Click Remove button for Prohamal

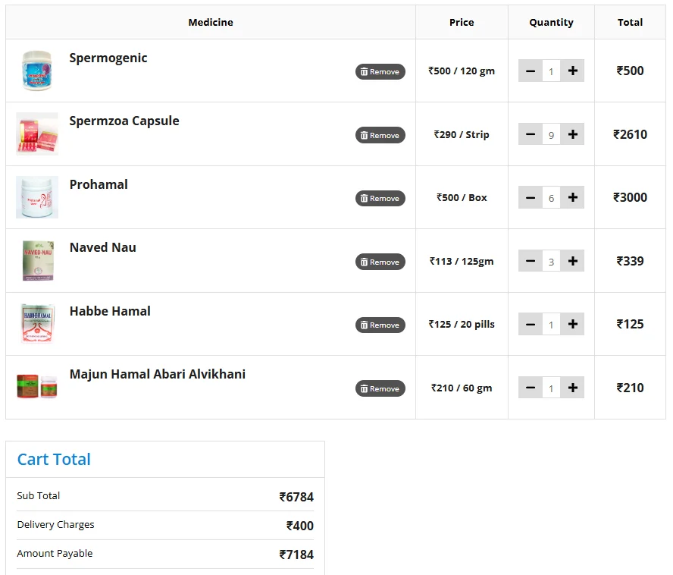380,198
